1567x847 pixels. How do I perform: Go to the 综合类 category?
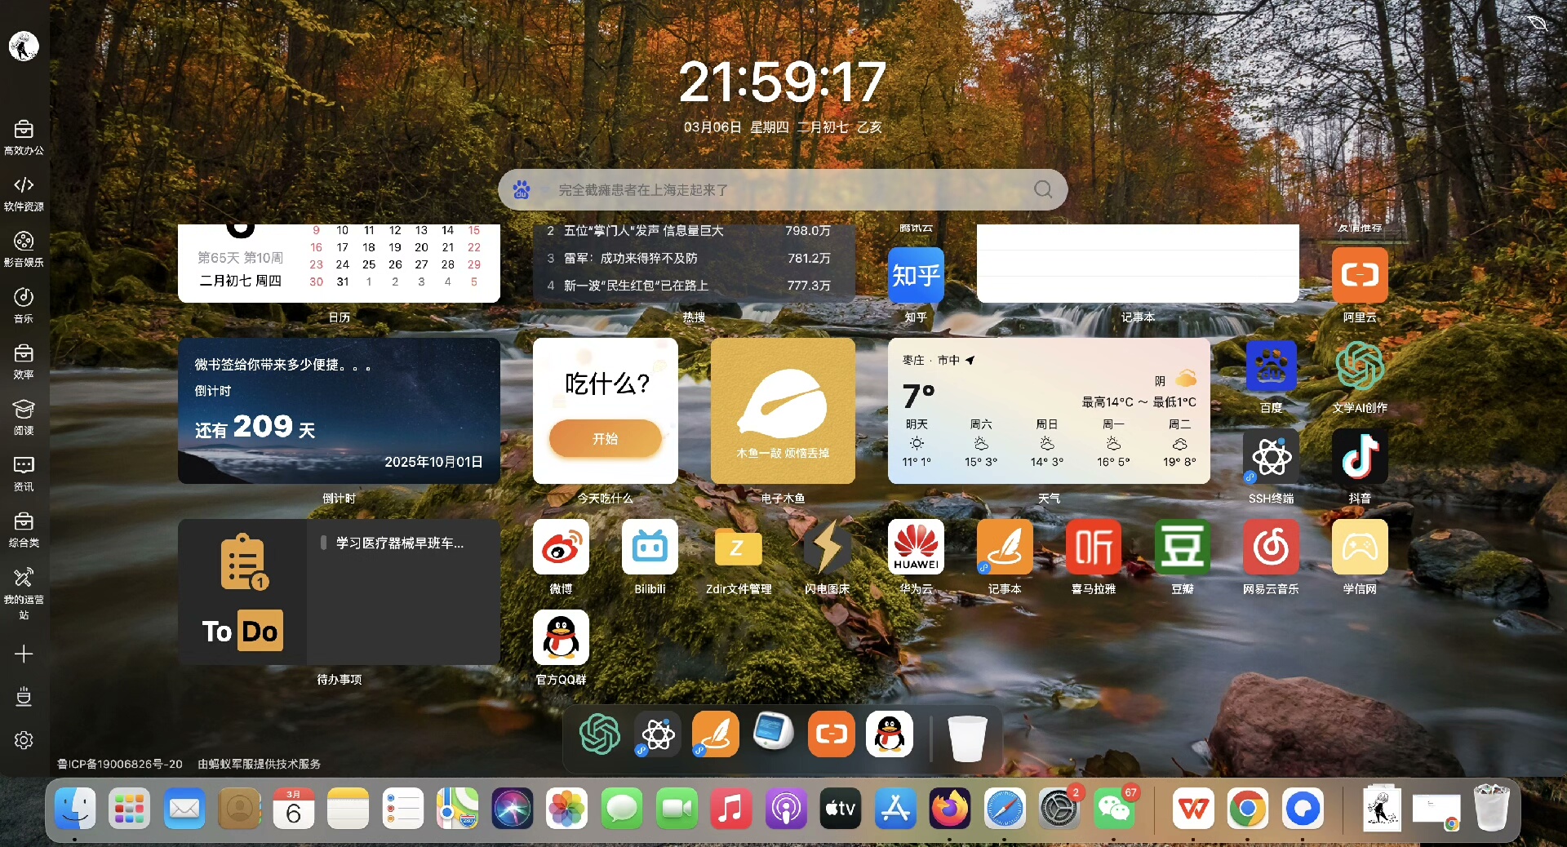tap(24, 530)
